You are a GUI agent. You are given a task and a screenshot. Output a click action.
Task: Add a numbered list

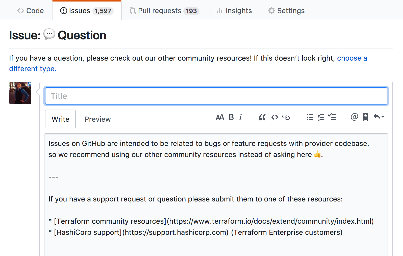[321, 117]
